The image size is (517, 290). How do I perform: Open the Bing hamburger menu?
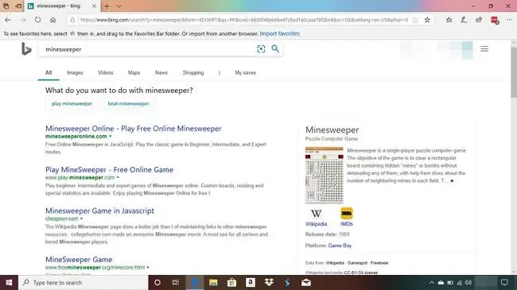click(484, 48)
